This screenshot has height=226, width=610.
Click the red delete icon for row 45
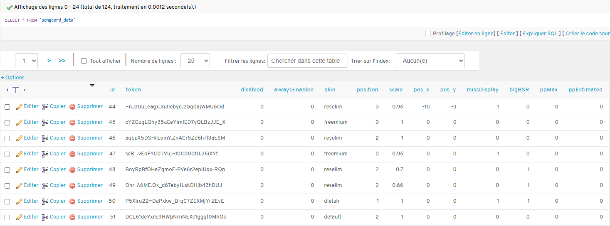point(72,123)
